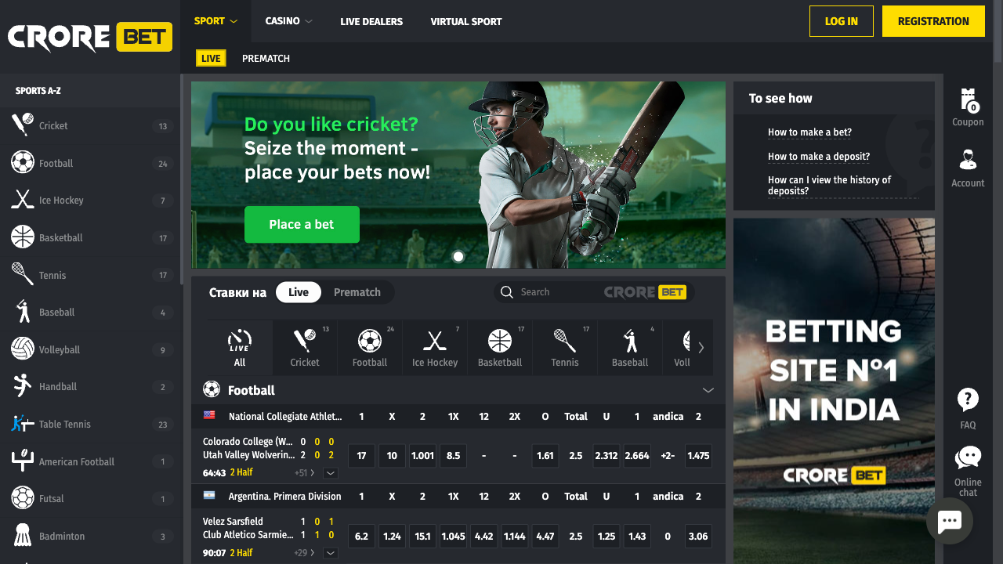Click the Utah Valley Wolverines team name
The height and width of the screenshot is (564, 1003).
point(249,455)
